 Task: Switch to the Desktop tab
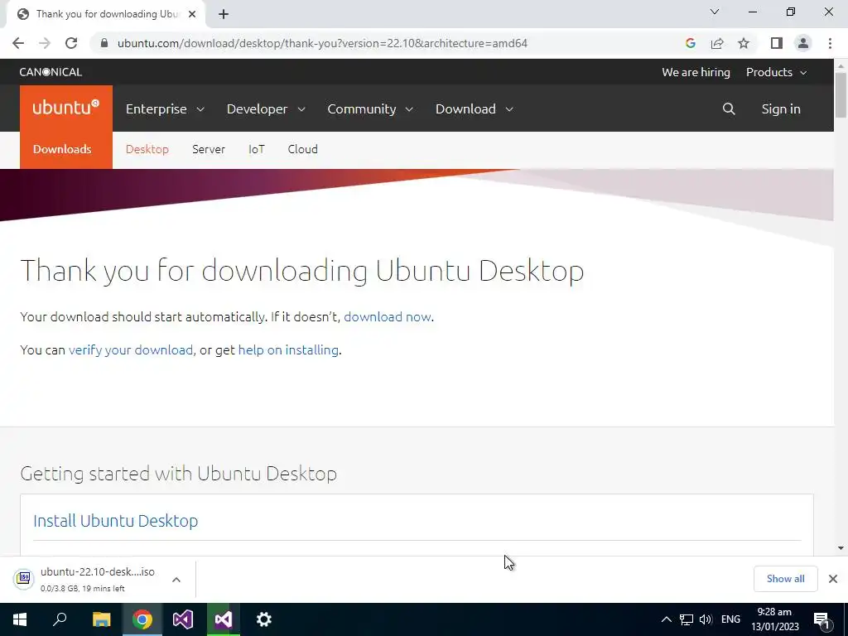(147, 149)
